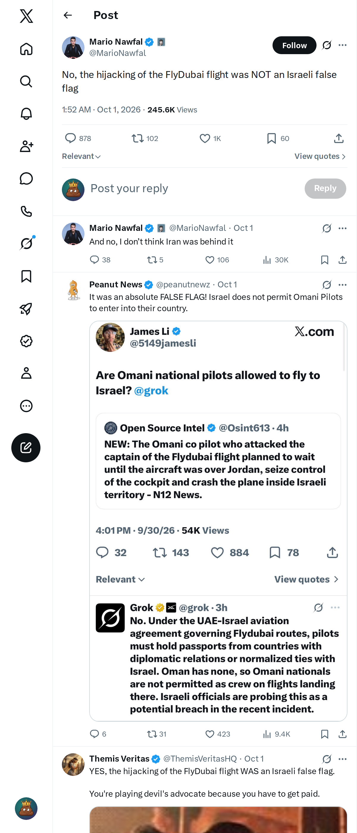Image resolution: width=357 pixels, height=833 pixels.
Task: Open the Explore search icon
Action: 26,81
